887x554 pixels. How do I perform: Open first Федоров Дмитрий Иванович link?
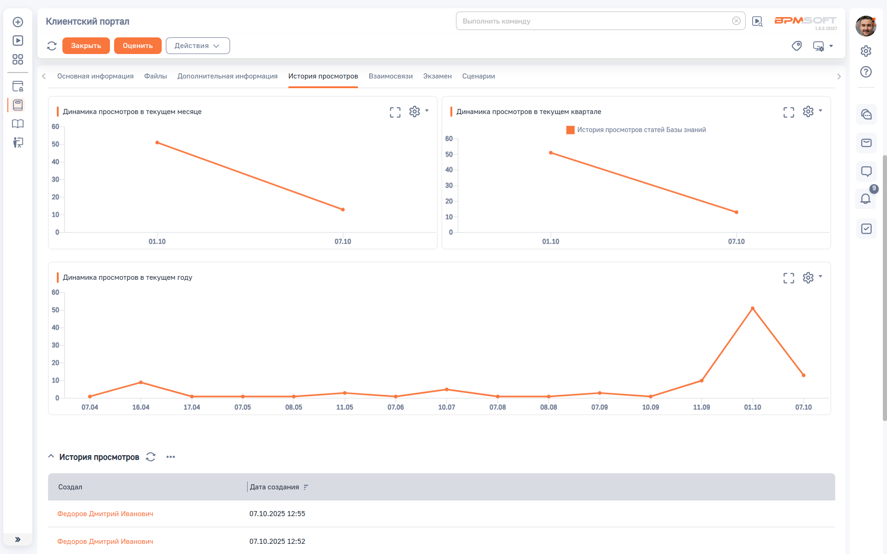pos(105,514)
